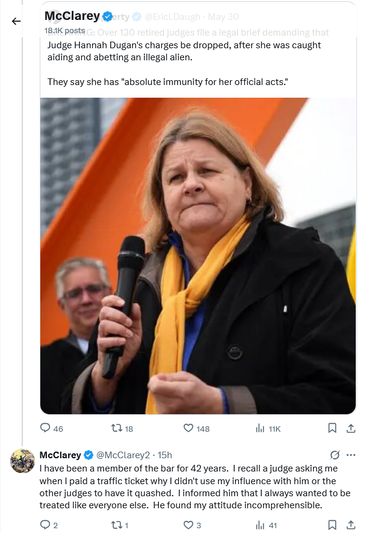The image size is (366, 533).
Task: Share the Judge Hannah Dugan post
Action: (x=351, y=428)
